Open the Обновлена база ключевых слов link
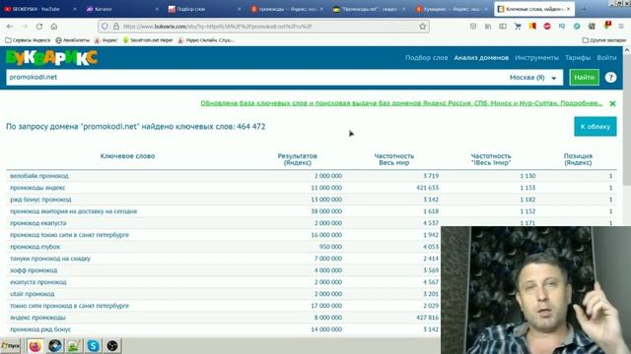This screenshot has height=354, width=631. click(401, 103)
